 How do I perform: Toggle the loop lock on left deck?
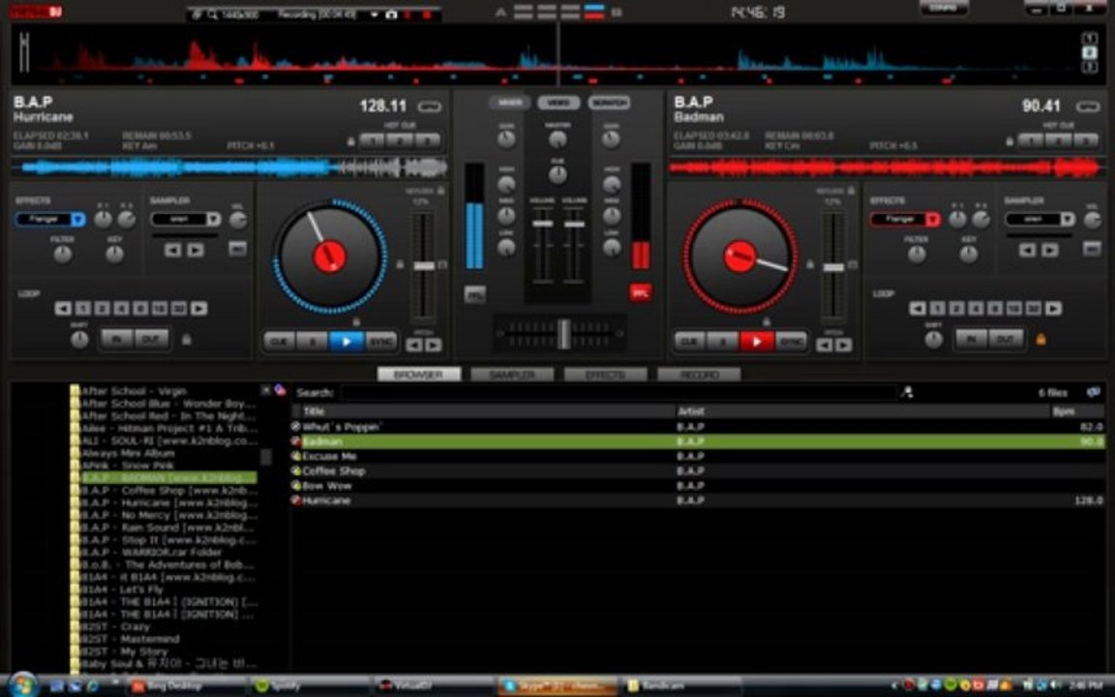click(186, 339)
